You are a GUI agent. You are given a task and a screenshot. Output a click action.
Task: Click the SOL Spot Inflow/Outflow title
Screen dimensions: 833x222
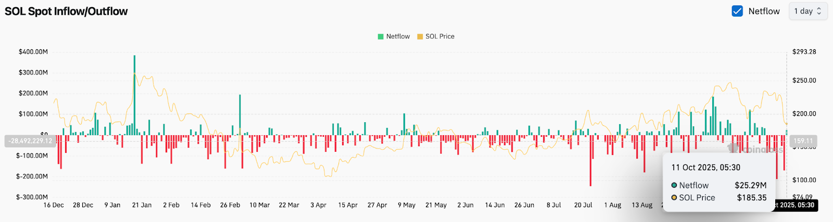click(x=66, y=11)
